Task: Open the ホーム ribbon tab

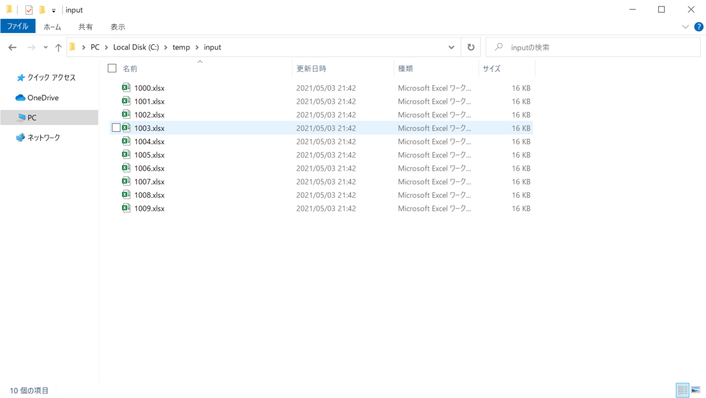Action: tap(52, 27)
